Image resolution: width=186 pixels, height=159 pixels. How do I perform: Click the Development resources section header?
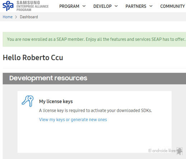(x=94, y=78)
